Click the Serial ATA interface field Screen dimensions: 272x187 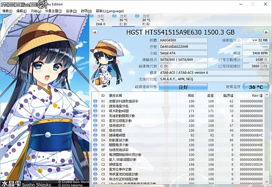[x=183, y=53]
